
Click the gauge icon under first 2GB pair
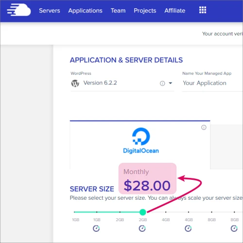[142, 228]
